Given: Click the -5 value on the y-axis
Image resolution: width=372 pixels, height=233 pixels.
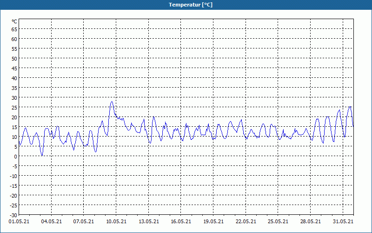Looking at the screenshot, I should (x=15, y=166).
